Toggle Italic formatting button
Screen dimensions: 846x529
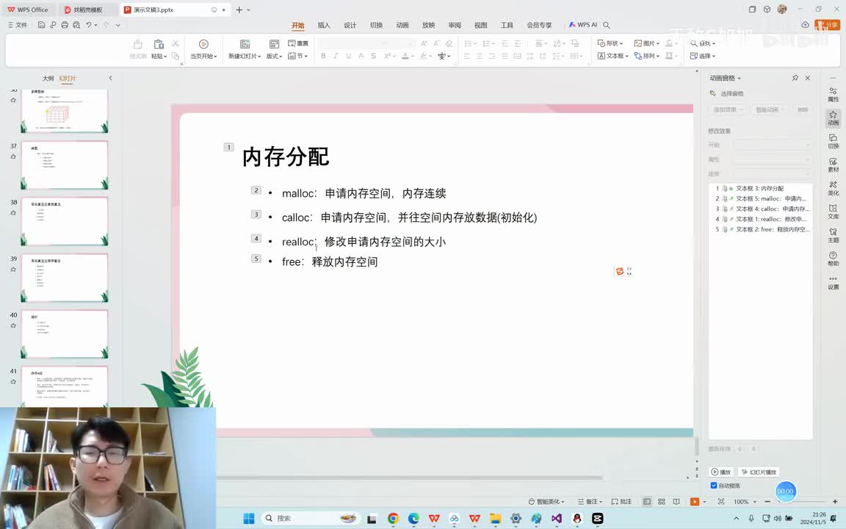tap(336, 56)
